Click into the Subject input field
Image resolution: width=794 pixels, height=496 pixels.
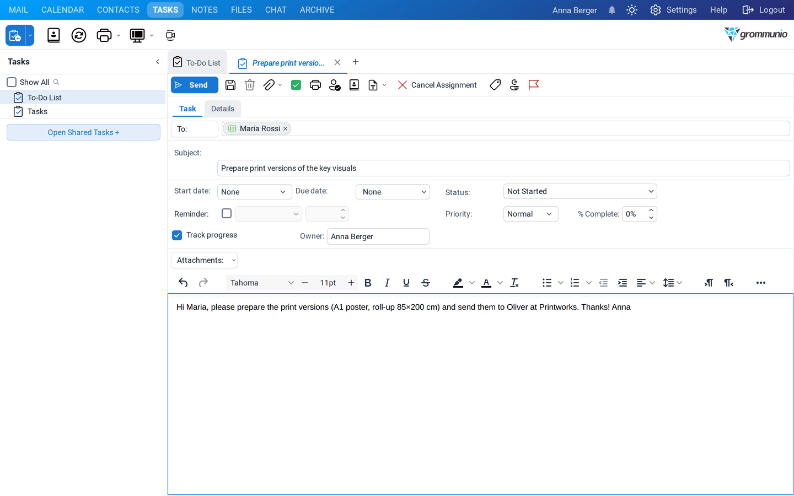[x=503, y=168]
